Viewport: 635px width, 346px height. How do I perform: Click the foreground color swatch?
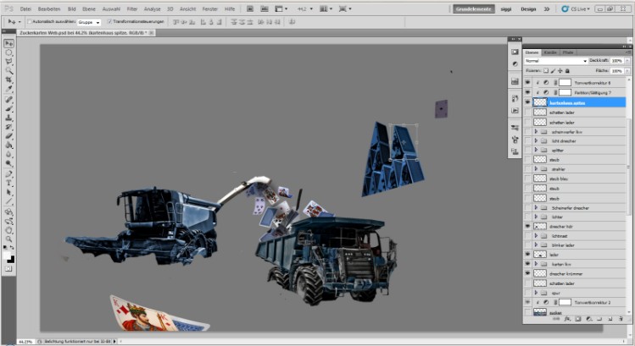click(7, 251)
